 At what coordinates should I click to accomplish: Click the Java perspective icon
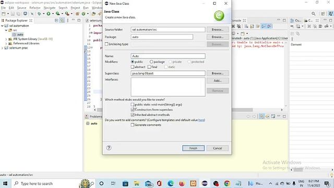click(x=330, y=14)
